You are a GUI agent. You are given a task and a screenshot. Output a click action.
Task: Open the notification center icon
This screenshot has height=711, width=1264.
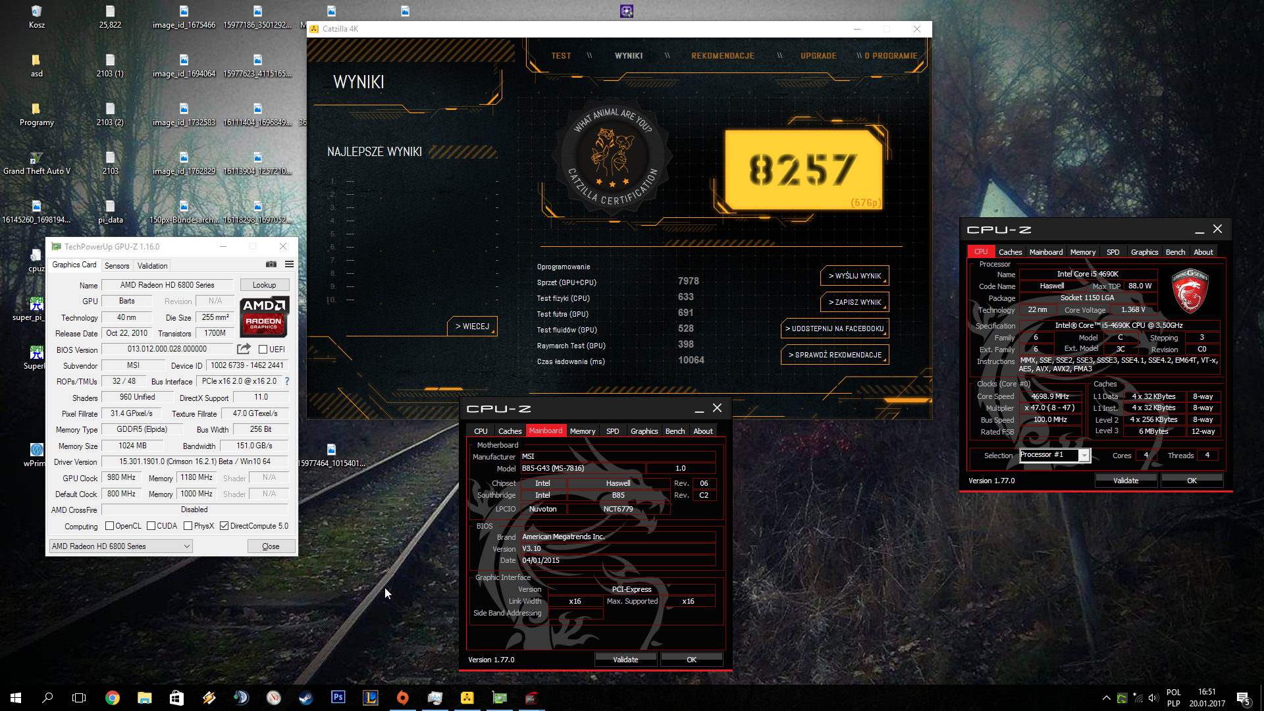(1243, 698)
